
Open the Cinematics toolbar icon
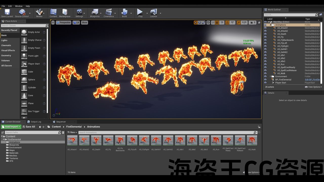coord(109,13)
